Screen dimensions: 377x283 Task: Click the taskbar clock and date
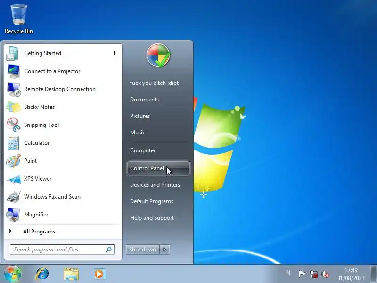point(351,274)
